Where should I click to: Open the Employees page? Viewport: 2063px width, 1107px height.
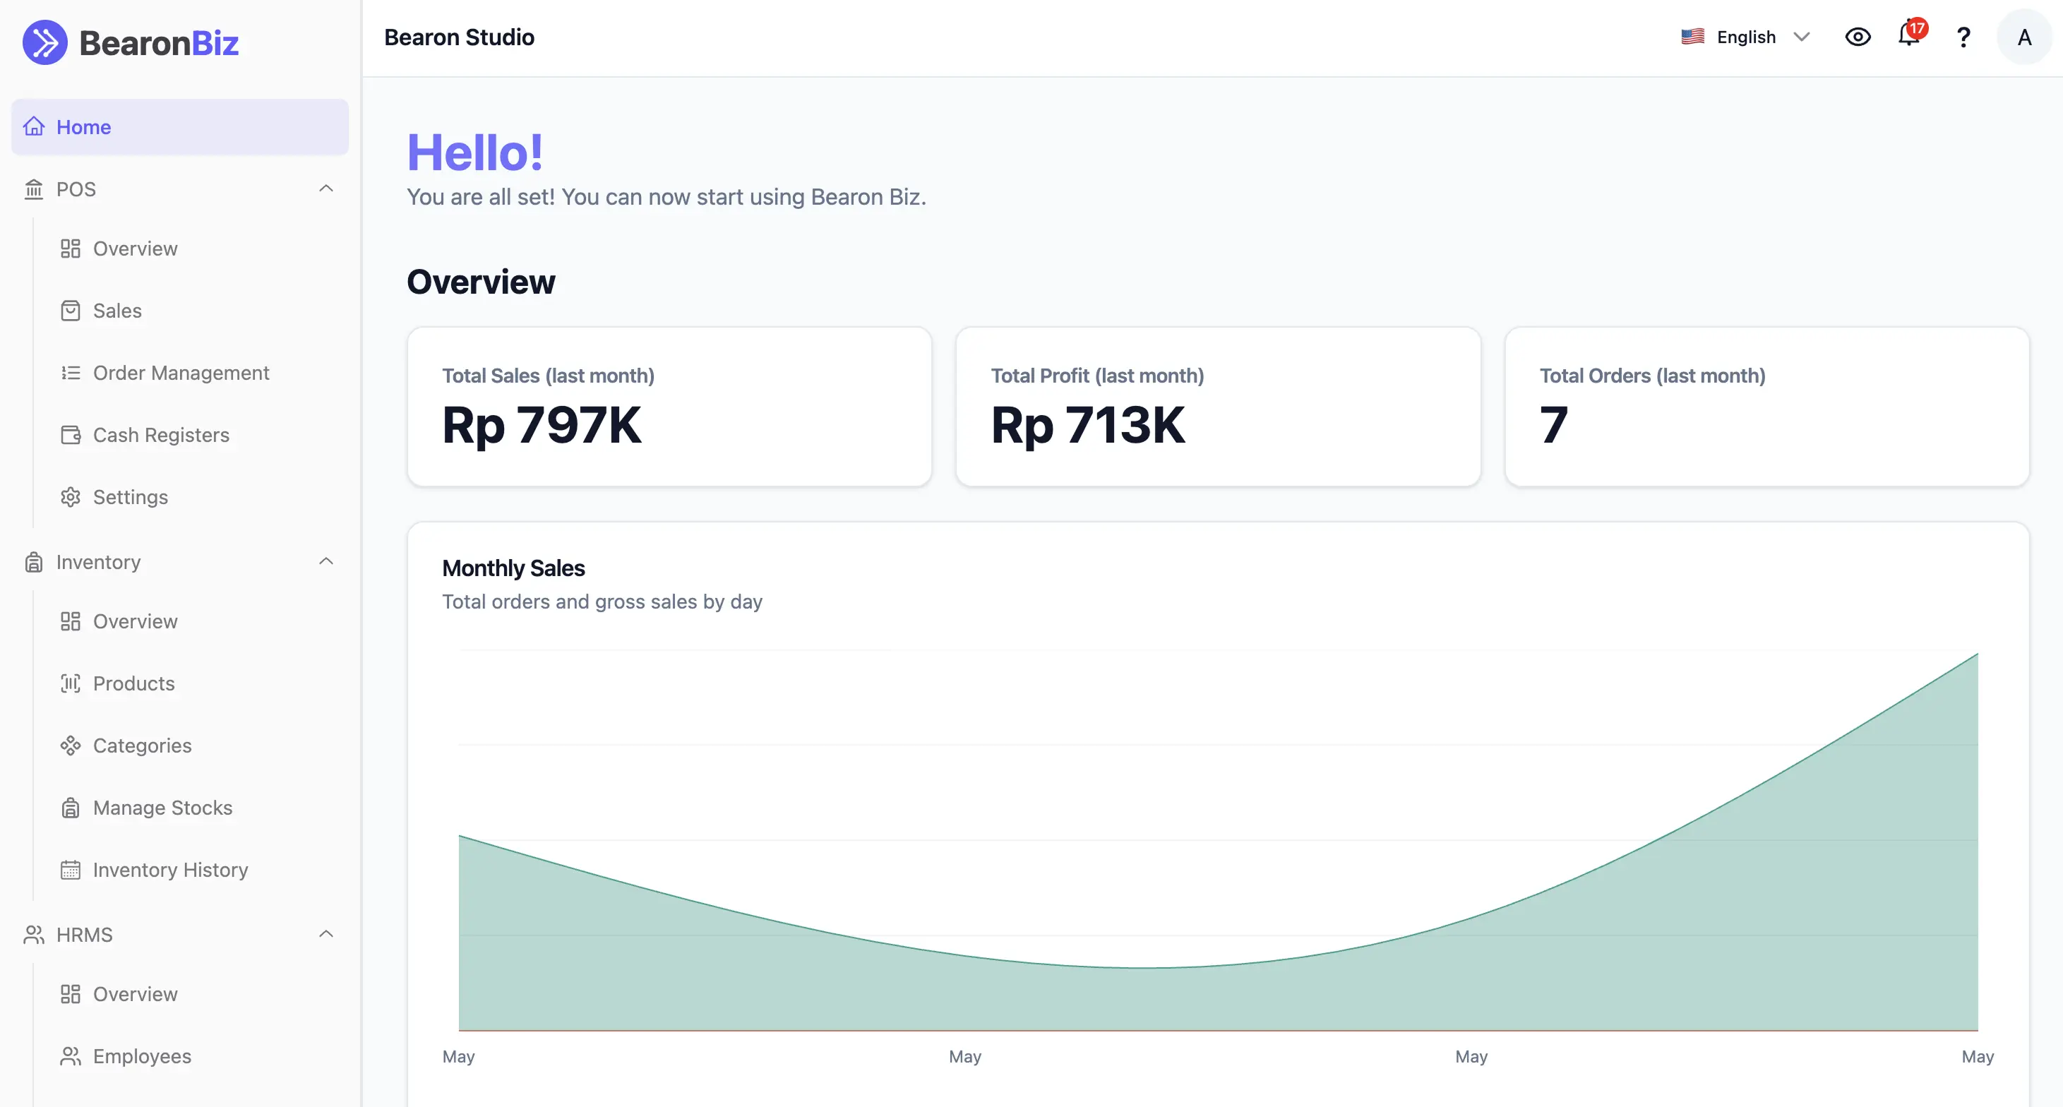(x=142, y=1057)
